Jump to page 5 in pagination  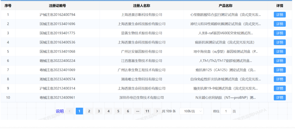[118, 111]
